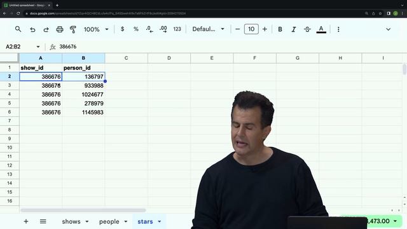Toggle bold formatting
The width and height of the screenshot is (407, 229).
tap(280, 29)
